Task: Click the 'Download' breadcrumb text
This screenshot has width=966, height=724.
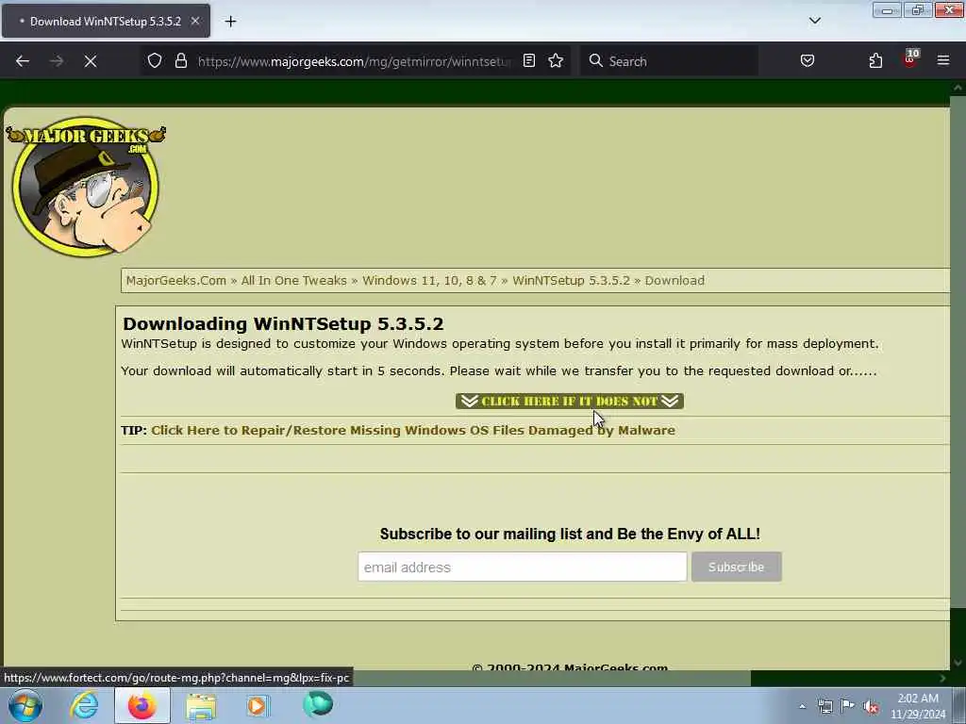Action: (675, 281)
